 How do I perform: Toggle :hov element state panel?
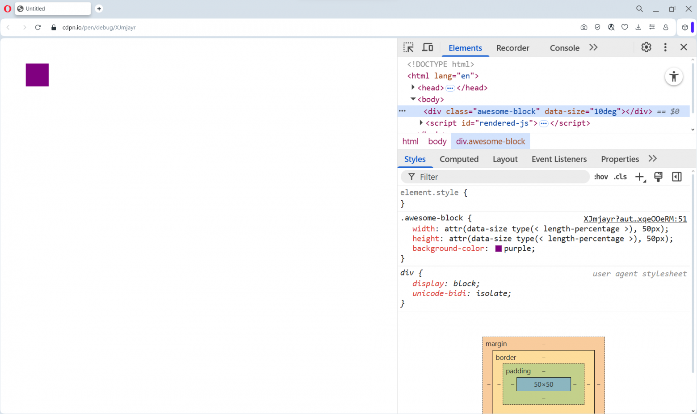click(x=601, y=177)
